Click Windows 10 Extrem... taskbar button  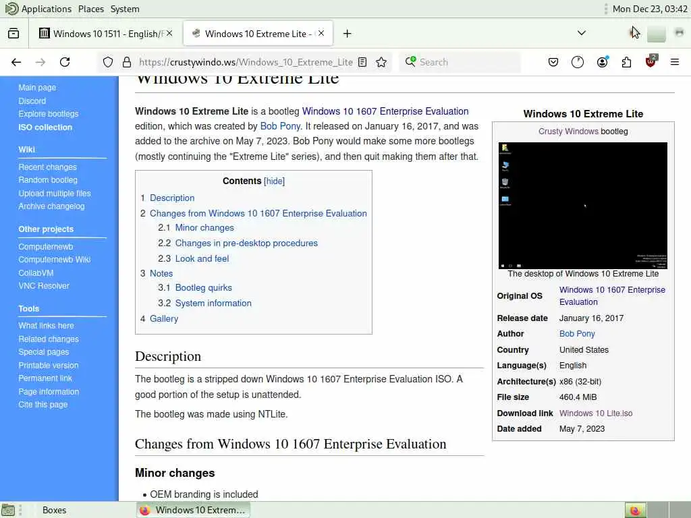(x=193, y=510)
